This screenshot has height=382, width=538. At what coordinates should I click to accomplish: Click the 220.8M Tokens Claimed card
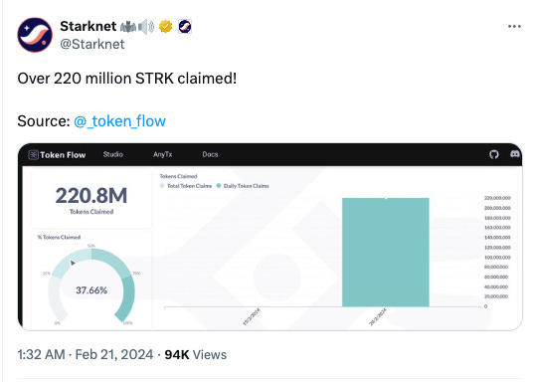point(91,199)
